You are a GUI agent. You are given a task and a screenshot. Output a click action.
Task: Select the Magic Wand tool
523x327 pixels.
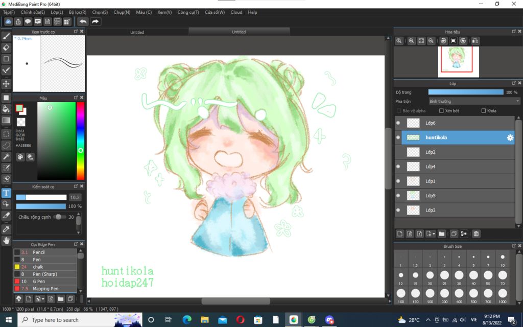pos(6,156)
